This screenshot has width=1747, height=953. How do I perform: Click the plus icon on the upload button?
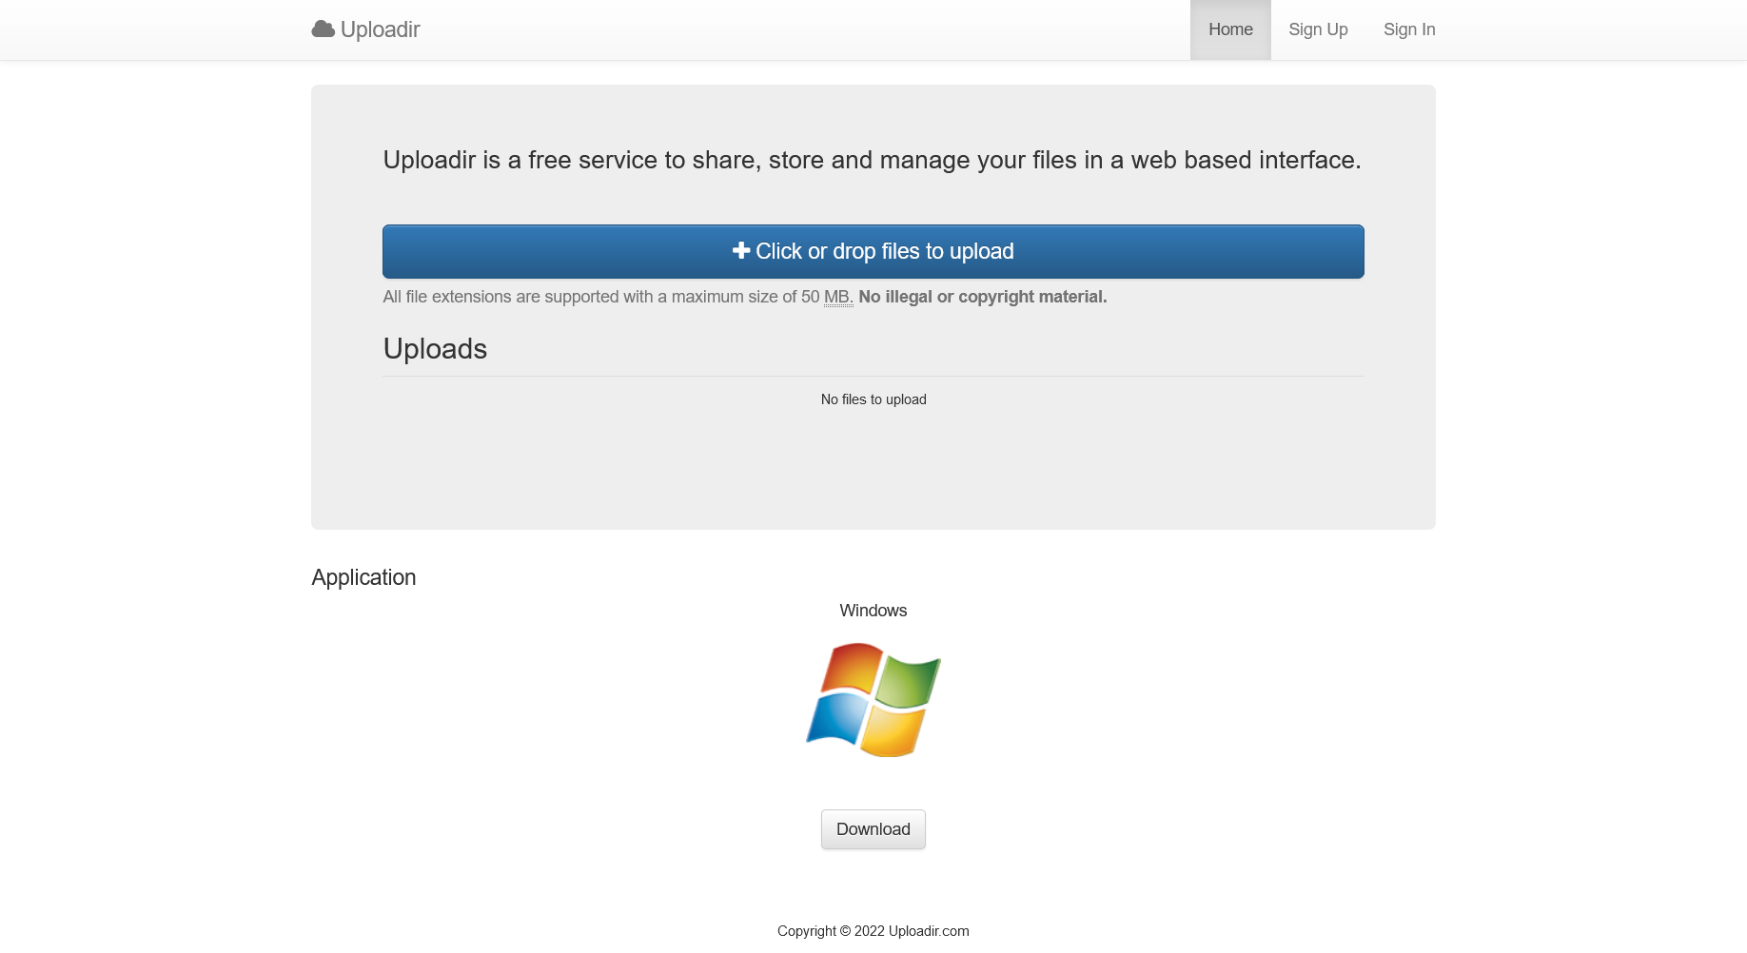[740, 251]
